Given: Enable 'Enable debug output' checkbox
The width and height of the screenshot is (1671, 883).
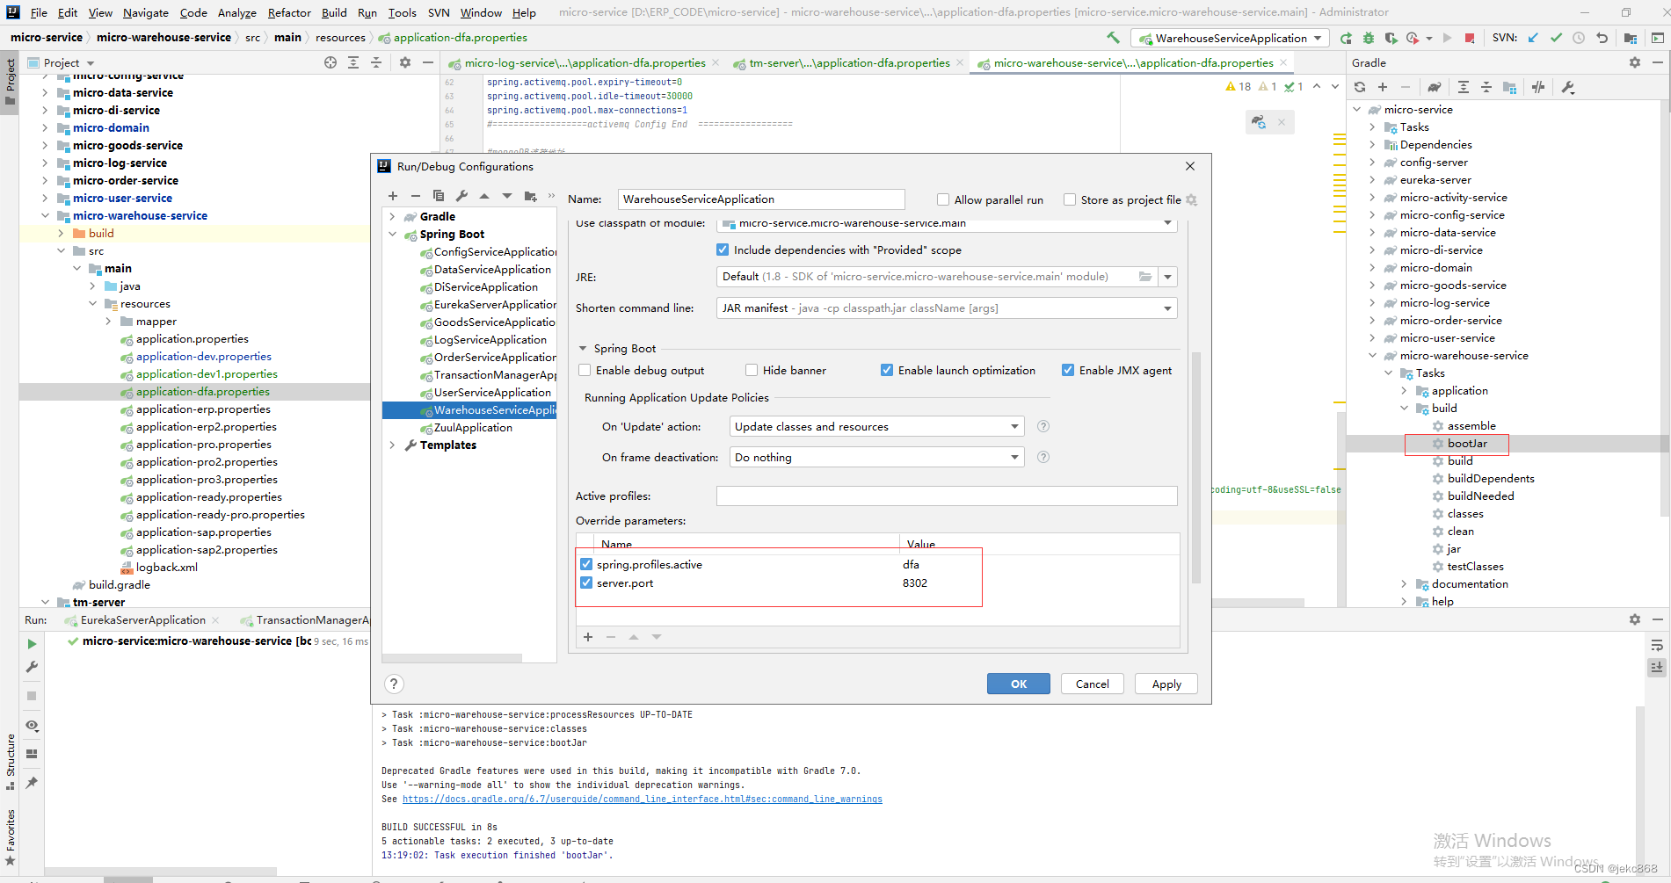Looking at the screenshot, I should tap(585, 370).
